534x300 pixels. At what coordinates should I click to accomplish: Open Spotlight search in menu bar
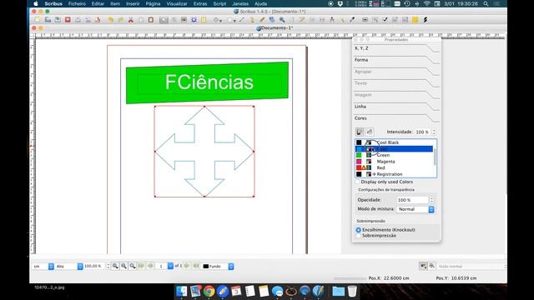tap(486, 3)
